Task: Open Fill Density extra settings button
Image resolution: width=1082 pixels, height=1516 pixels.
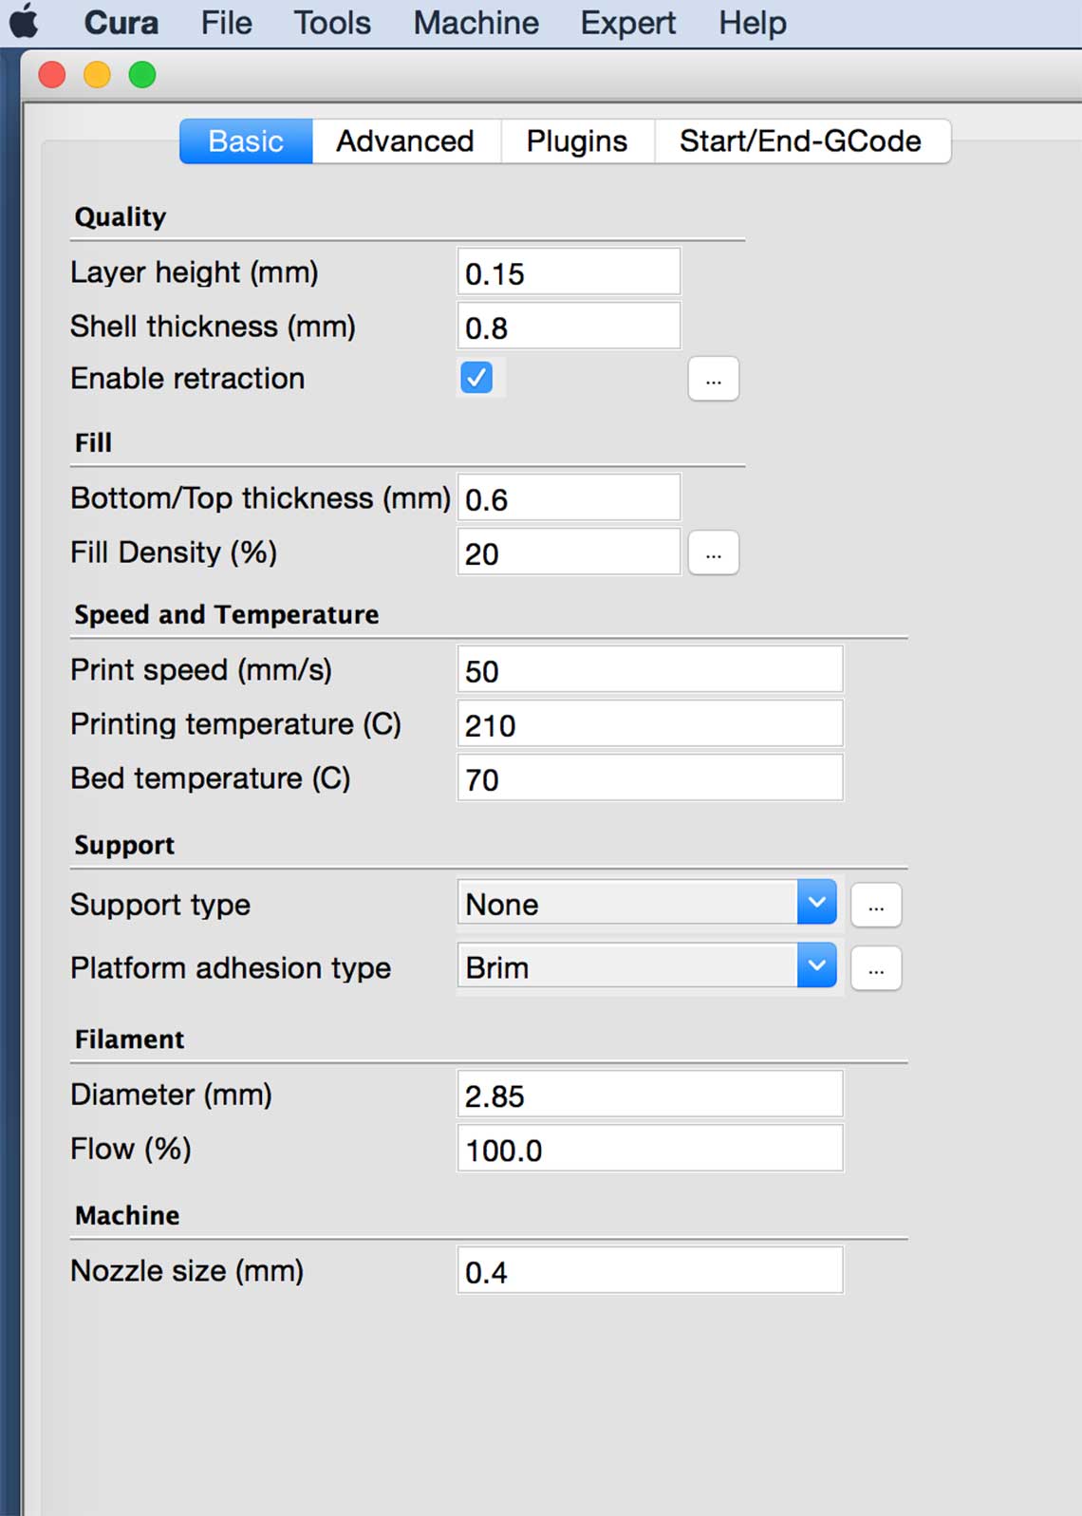Action: [x=714, y=552]
